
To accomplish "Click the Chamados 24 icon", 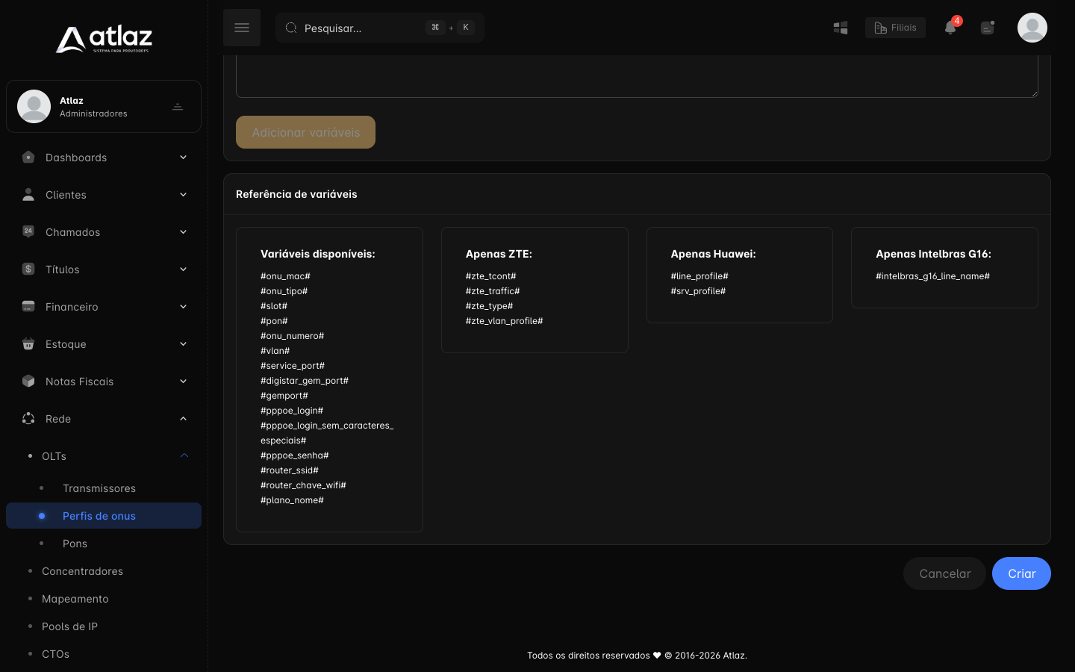I will pyautogui.click(x=28, y=231).
